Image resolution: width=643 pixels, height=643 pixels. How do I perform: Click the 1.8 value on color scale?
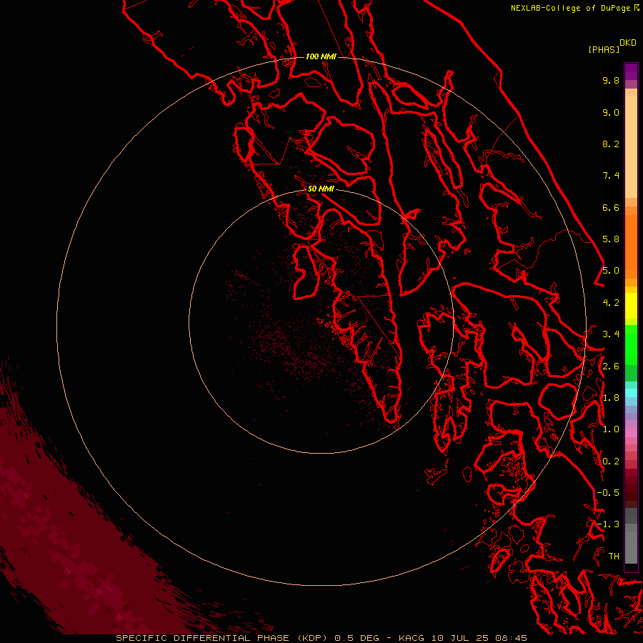(x=611, y=398)
